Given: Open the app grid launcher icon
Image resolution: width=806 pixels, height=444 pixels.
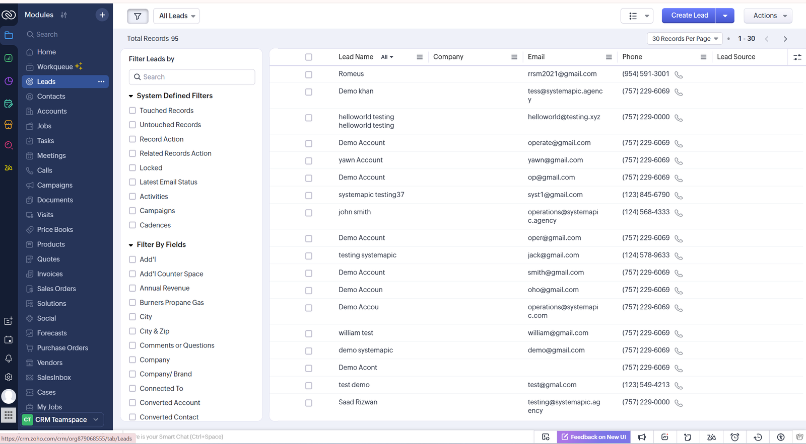Looking at the screenshot, I should pyautogui.click(x=9, y=415).
